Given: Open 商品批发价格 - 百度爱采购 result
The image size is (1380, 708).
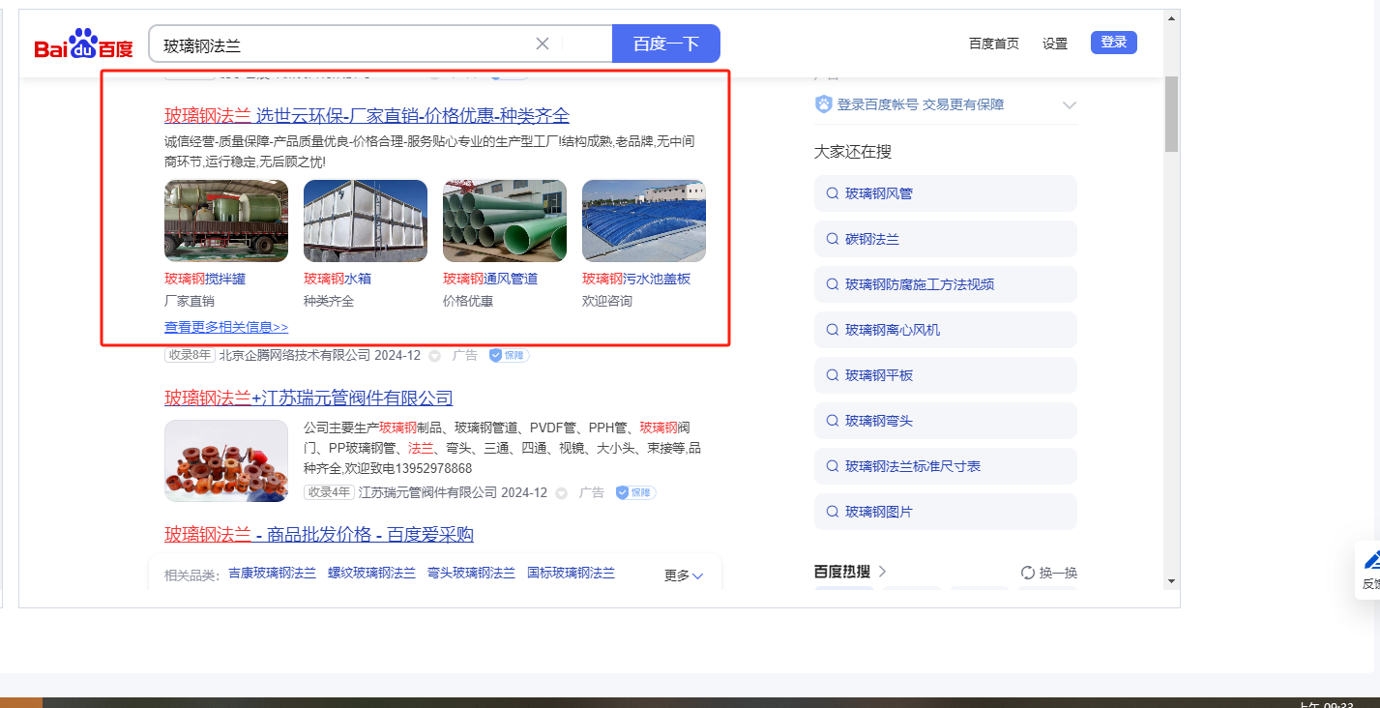Looking at the screenshot, I should click(x=319, y=535).
